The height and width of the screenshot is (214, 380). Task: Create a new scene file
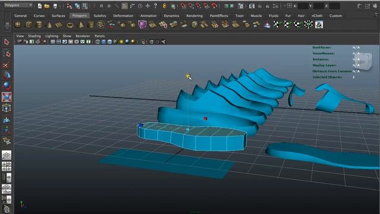coord(40,6)
